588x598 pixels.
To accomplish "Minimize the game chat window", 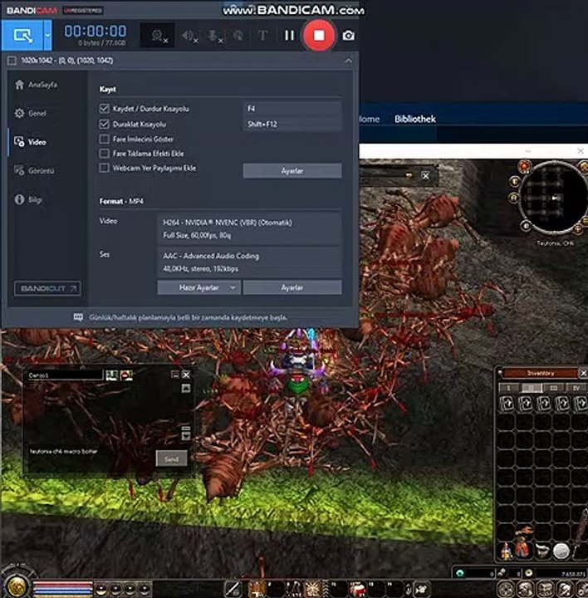I will [x=174, y=375].
